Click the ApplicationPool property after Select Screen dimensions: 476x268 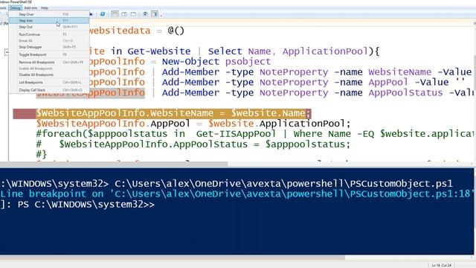(325, 51)
